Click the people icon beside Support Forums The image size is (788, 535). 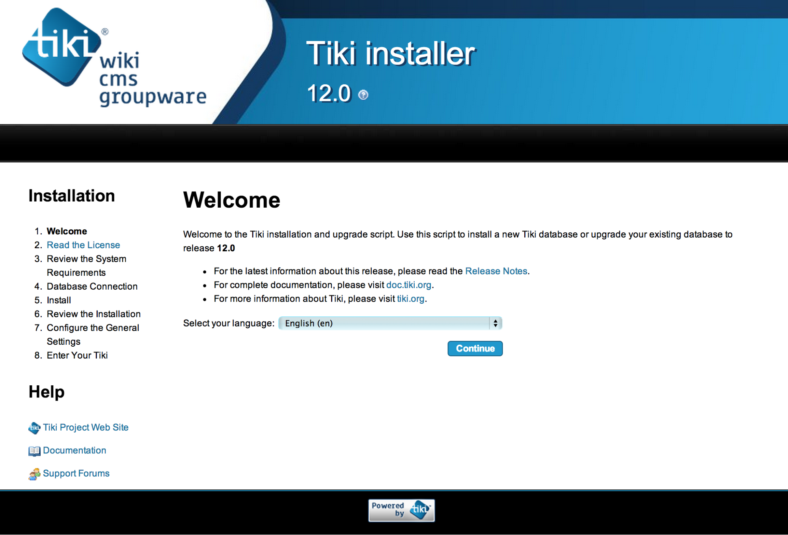[x=34, y=474]
